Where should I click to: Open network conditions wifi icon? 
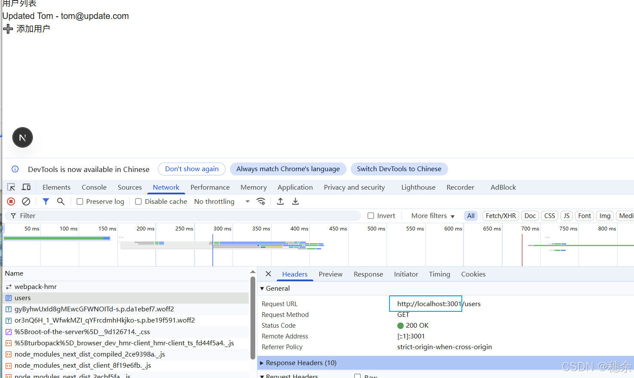[x=261, y=201]
